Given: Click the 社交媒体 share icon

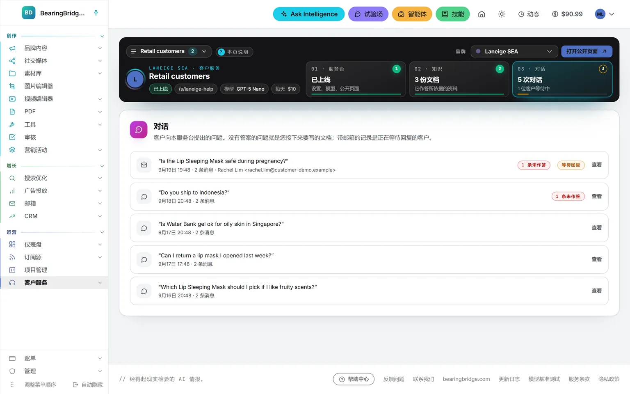Looking at the screenshot, I should (12, 61).
